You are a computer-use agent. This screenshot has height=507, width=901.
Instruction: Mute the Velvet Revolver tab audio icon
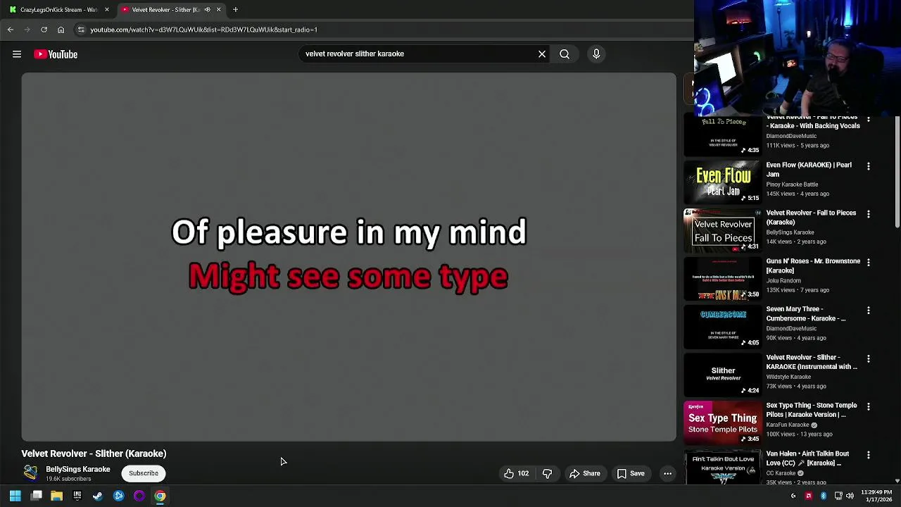tap(207, 10)
